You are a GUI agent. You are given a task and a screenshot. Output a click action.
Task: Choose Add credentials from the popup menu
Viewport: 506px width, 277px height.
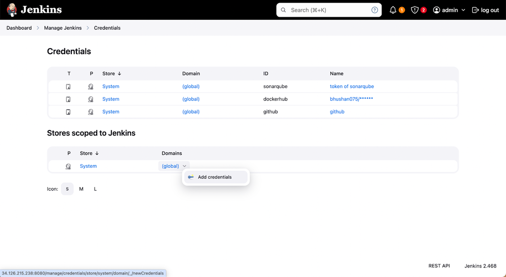[216, 177]
